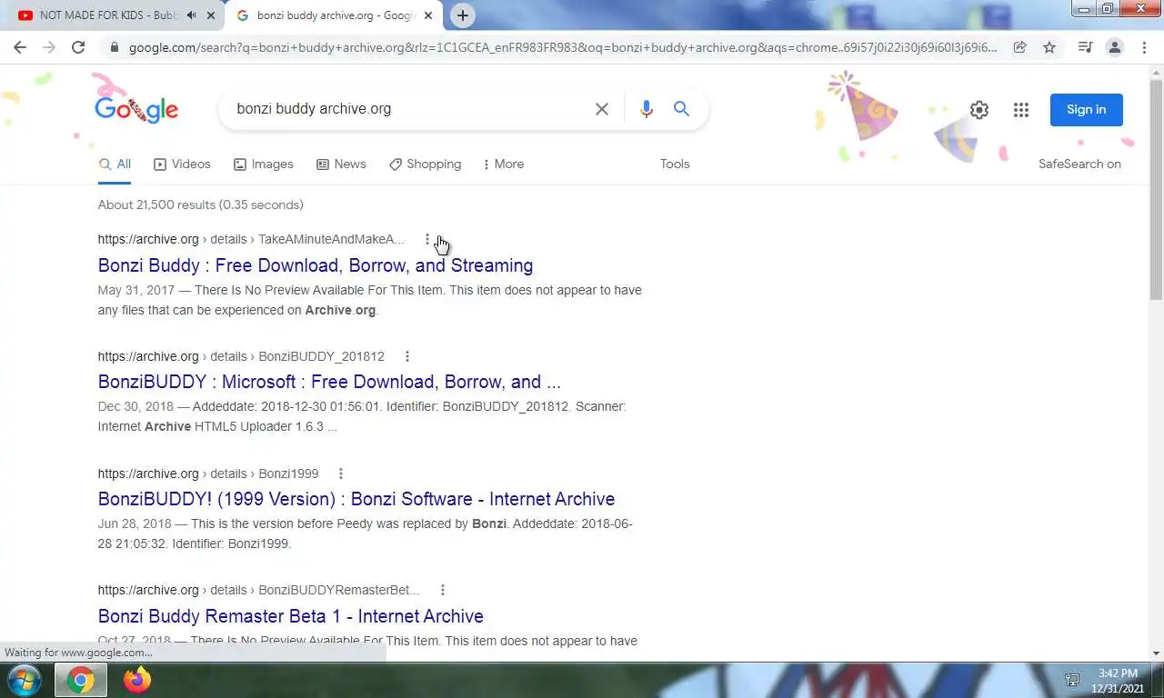Image resolution: width=1164 pixels, height=698 pixels.
Task: Click Chrome icon in taskbar
Action: coord(80,680)
